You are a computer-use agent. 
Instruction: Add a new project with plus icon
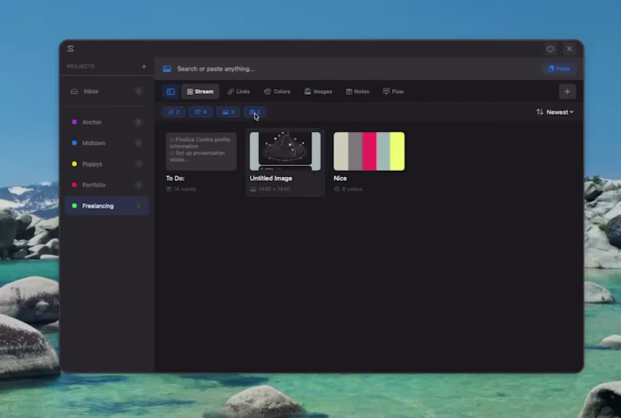(x=144, y=67)
